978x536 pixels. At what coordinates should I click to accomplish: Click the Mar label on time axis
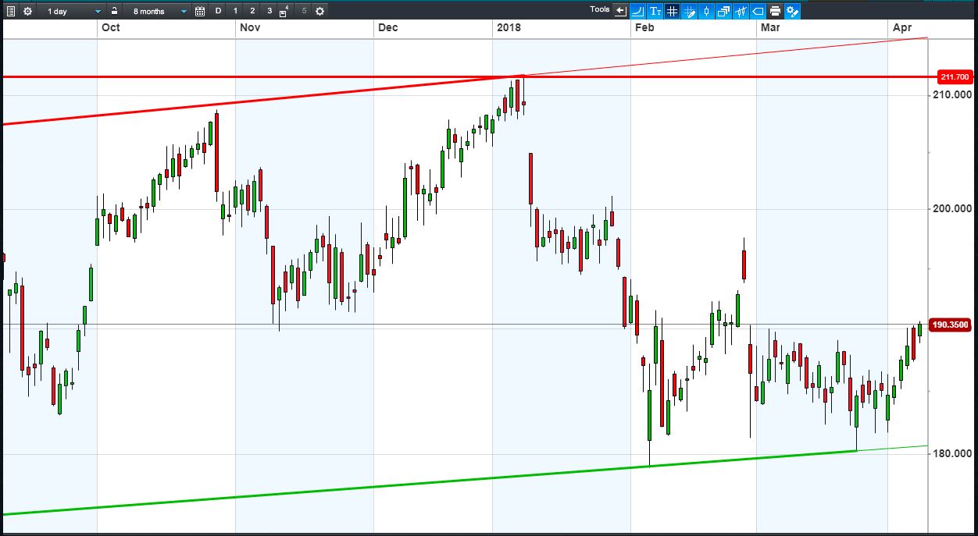pyautogui.click(x=770, y=28)
